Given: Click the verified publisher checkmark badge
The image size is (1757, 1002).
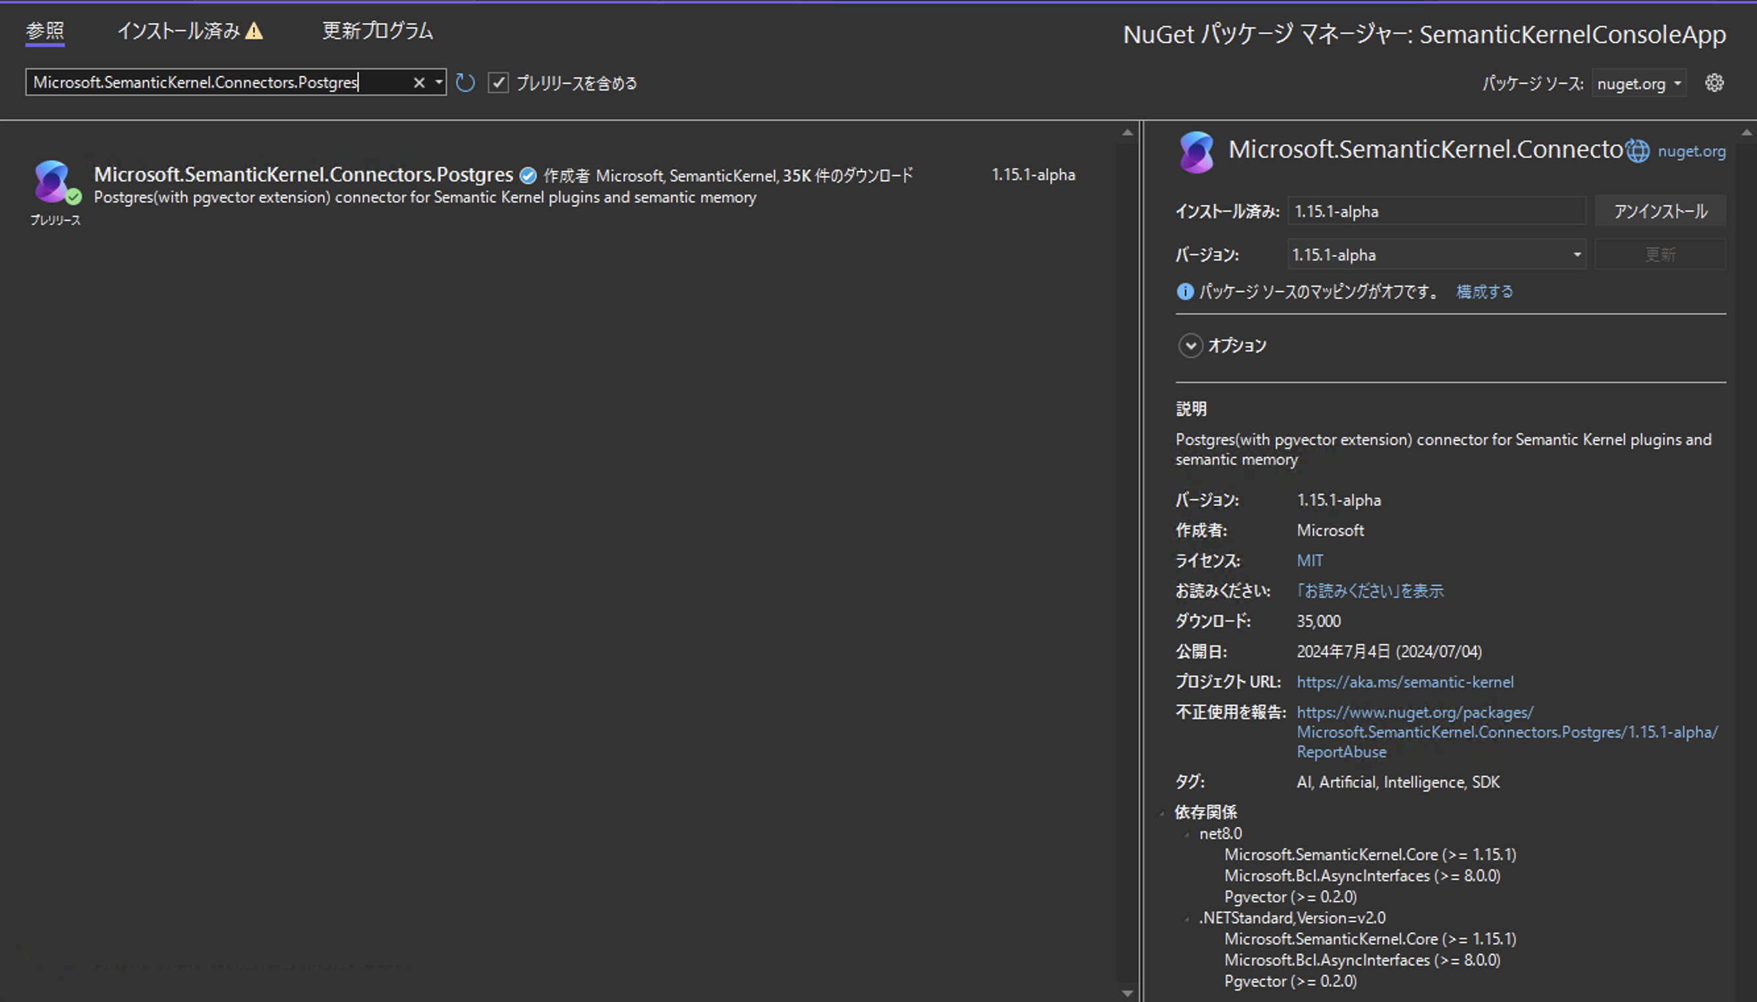Looking at the screenshot, I should (x=527, y=175).
